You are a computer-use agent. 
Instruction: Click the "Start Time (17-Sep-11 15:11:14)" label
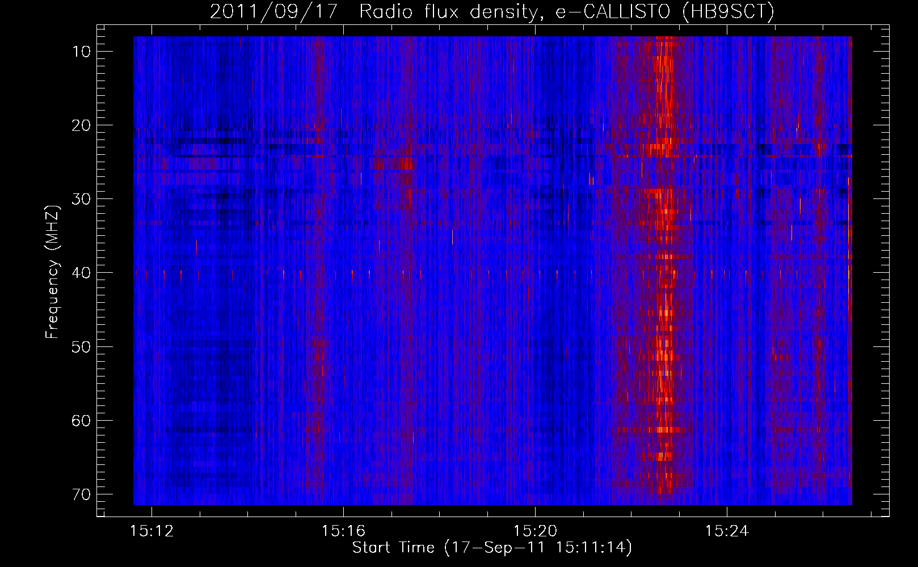tap(492, 548)
